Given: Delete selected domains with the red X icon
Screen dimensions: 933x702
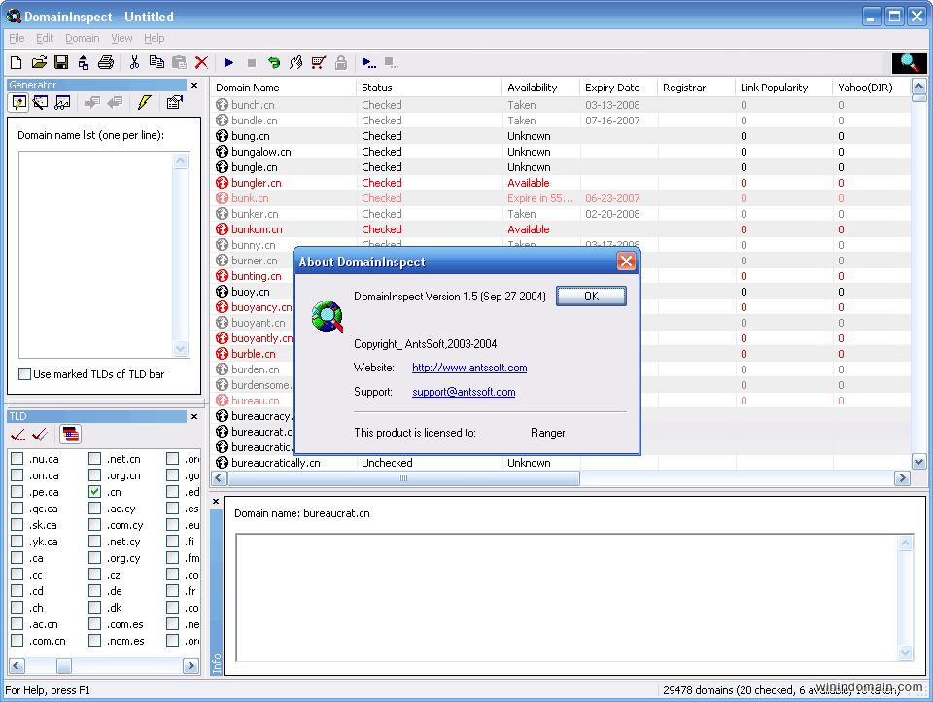Looking at the screenshot, I should click(x=202, y=62).
